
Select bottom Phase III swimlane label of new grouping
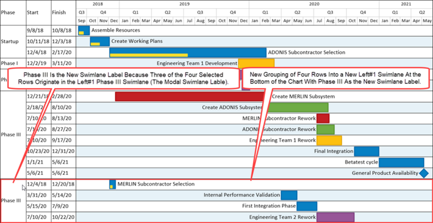coord(11,201)
